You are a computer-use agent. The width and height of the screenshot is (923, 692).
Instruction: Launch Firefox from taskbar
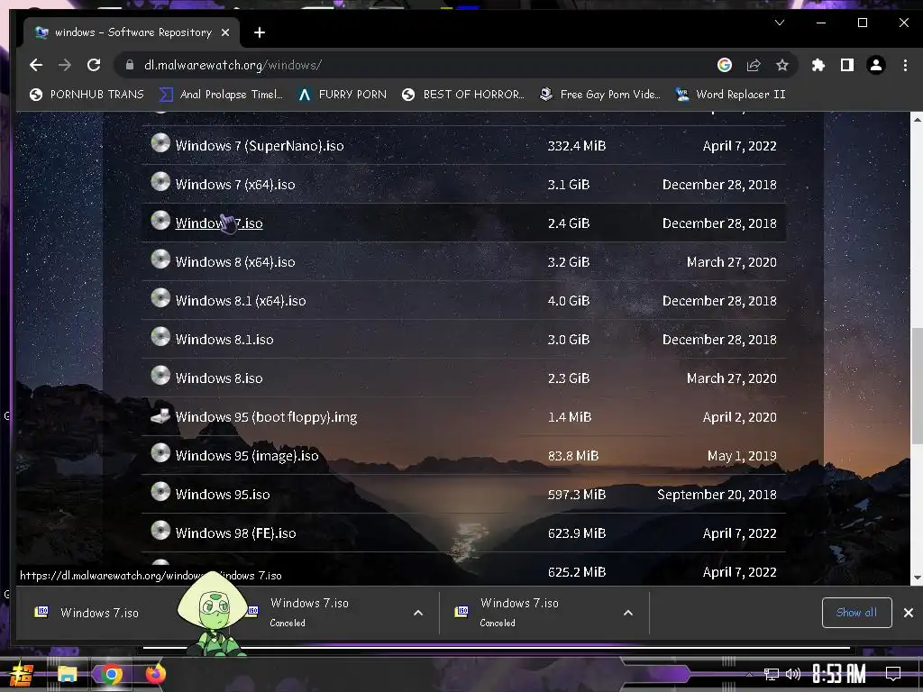point(155,674)
